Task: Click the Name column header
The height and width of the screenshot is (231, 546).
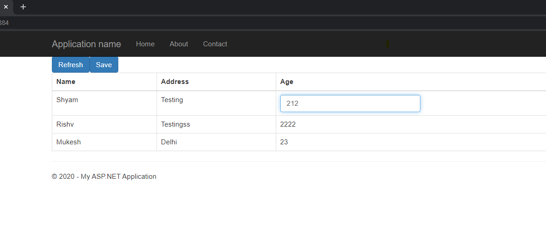Action: (x=66, y=82)
